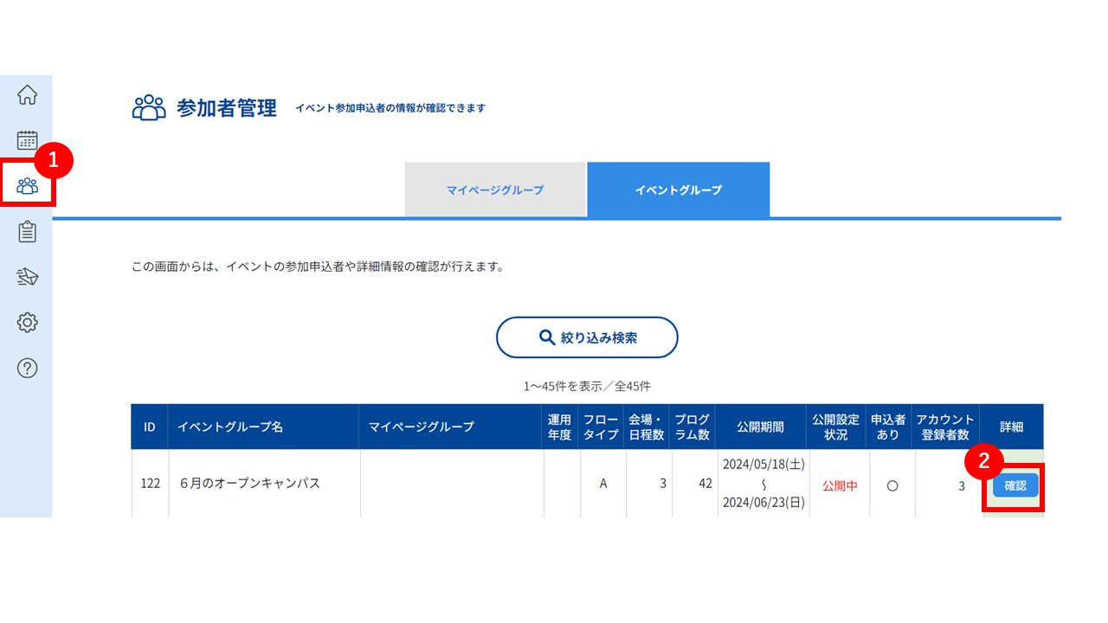Open the calendar events icon in sidebar

coord(28,140)
